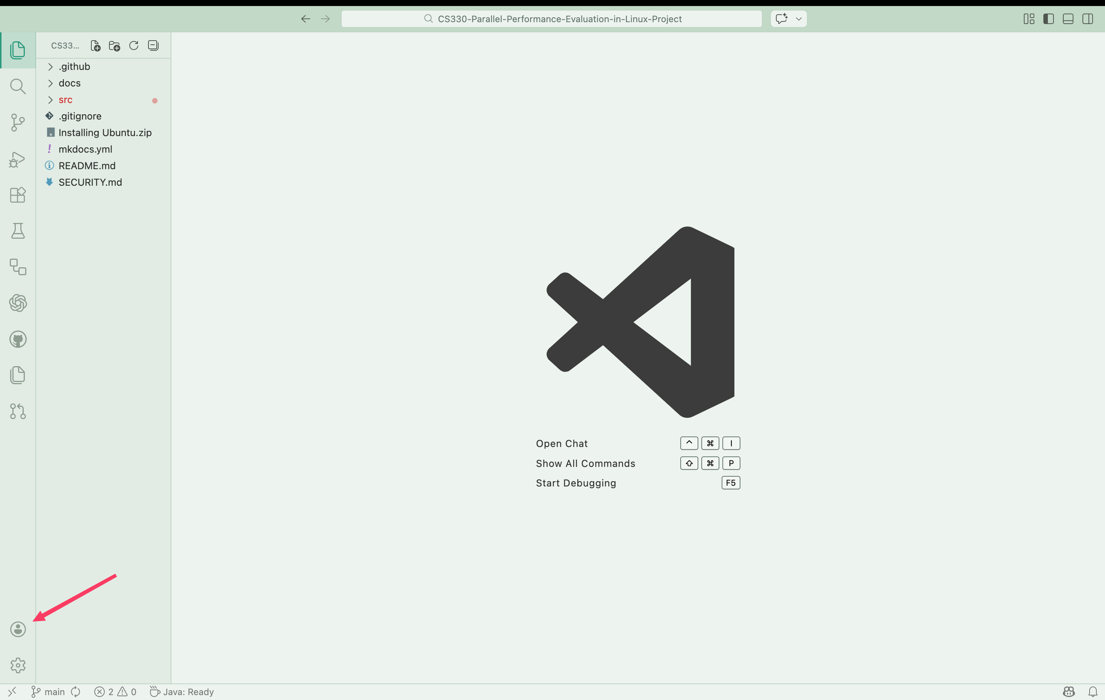This screenshot has height=700, width=1105.
Task: Open the notifications bell
Action: tap(1093, 692)
